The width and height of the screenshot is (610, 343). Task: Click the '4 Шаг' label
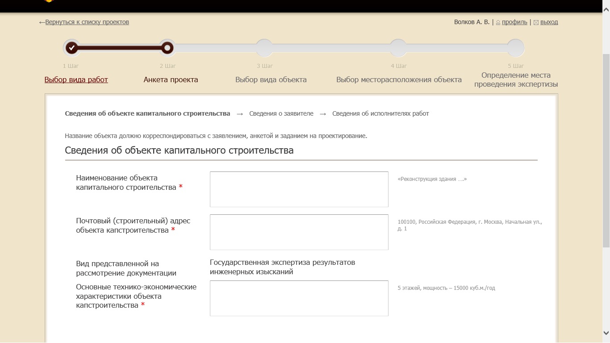coord(398,66)
